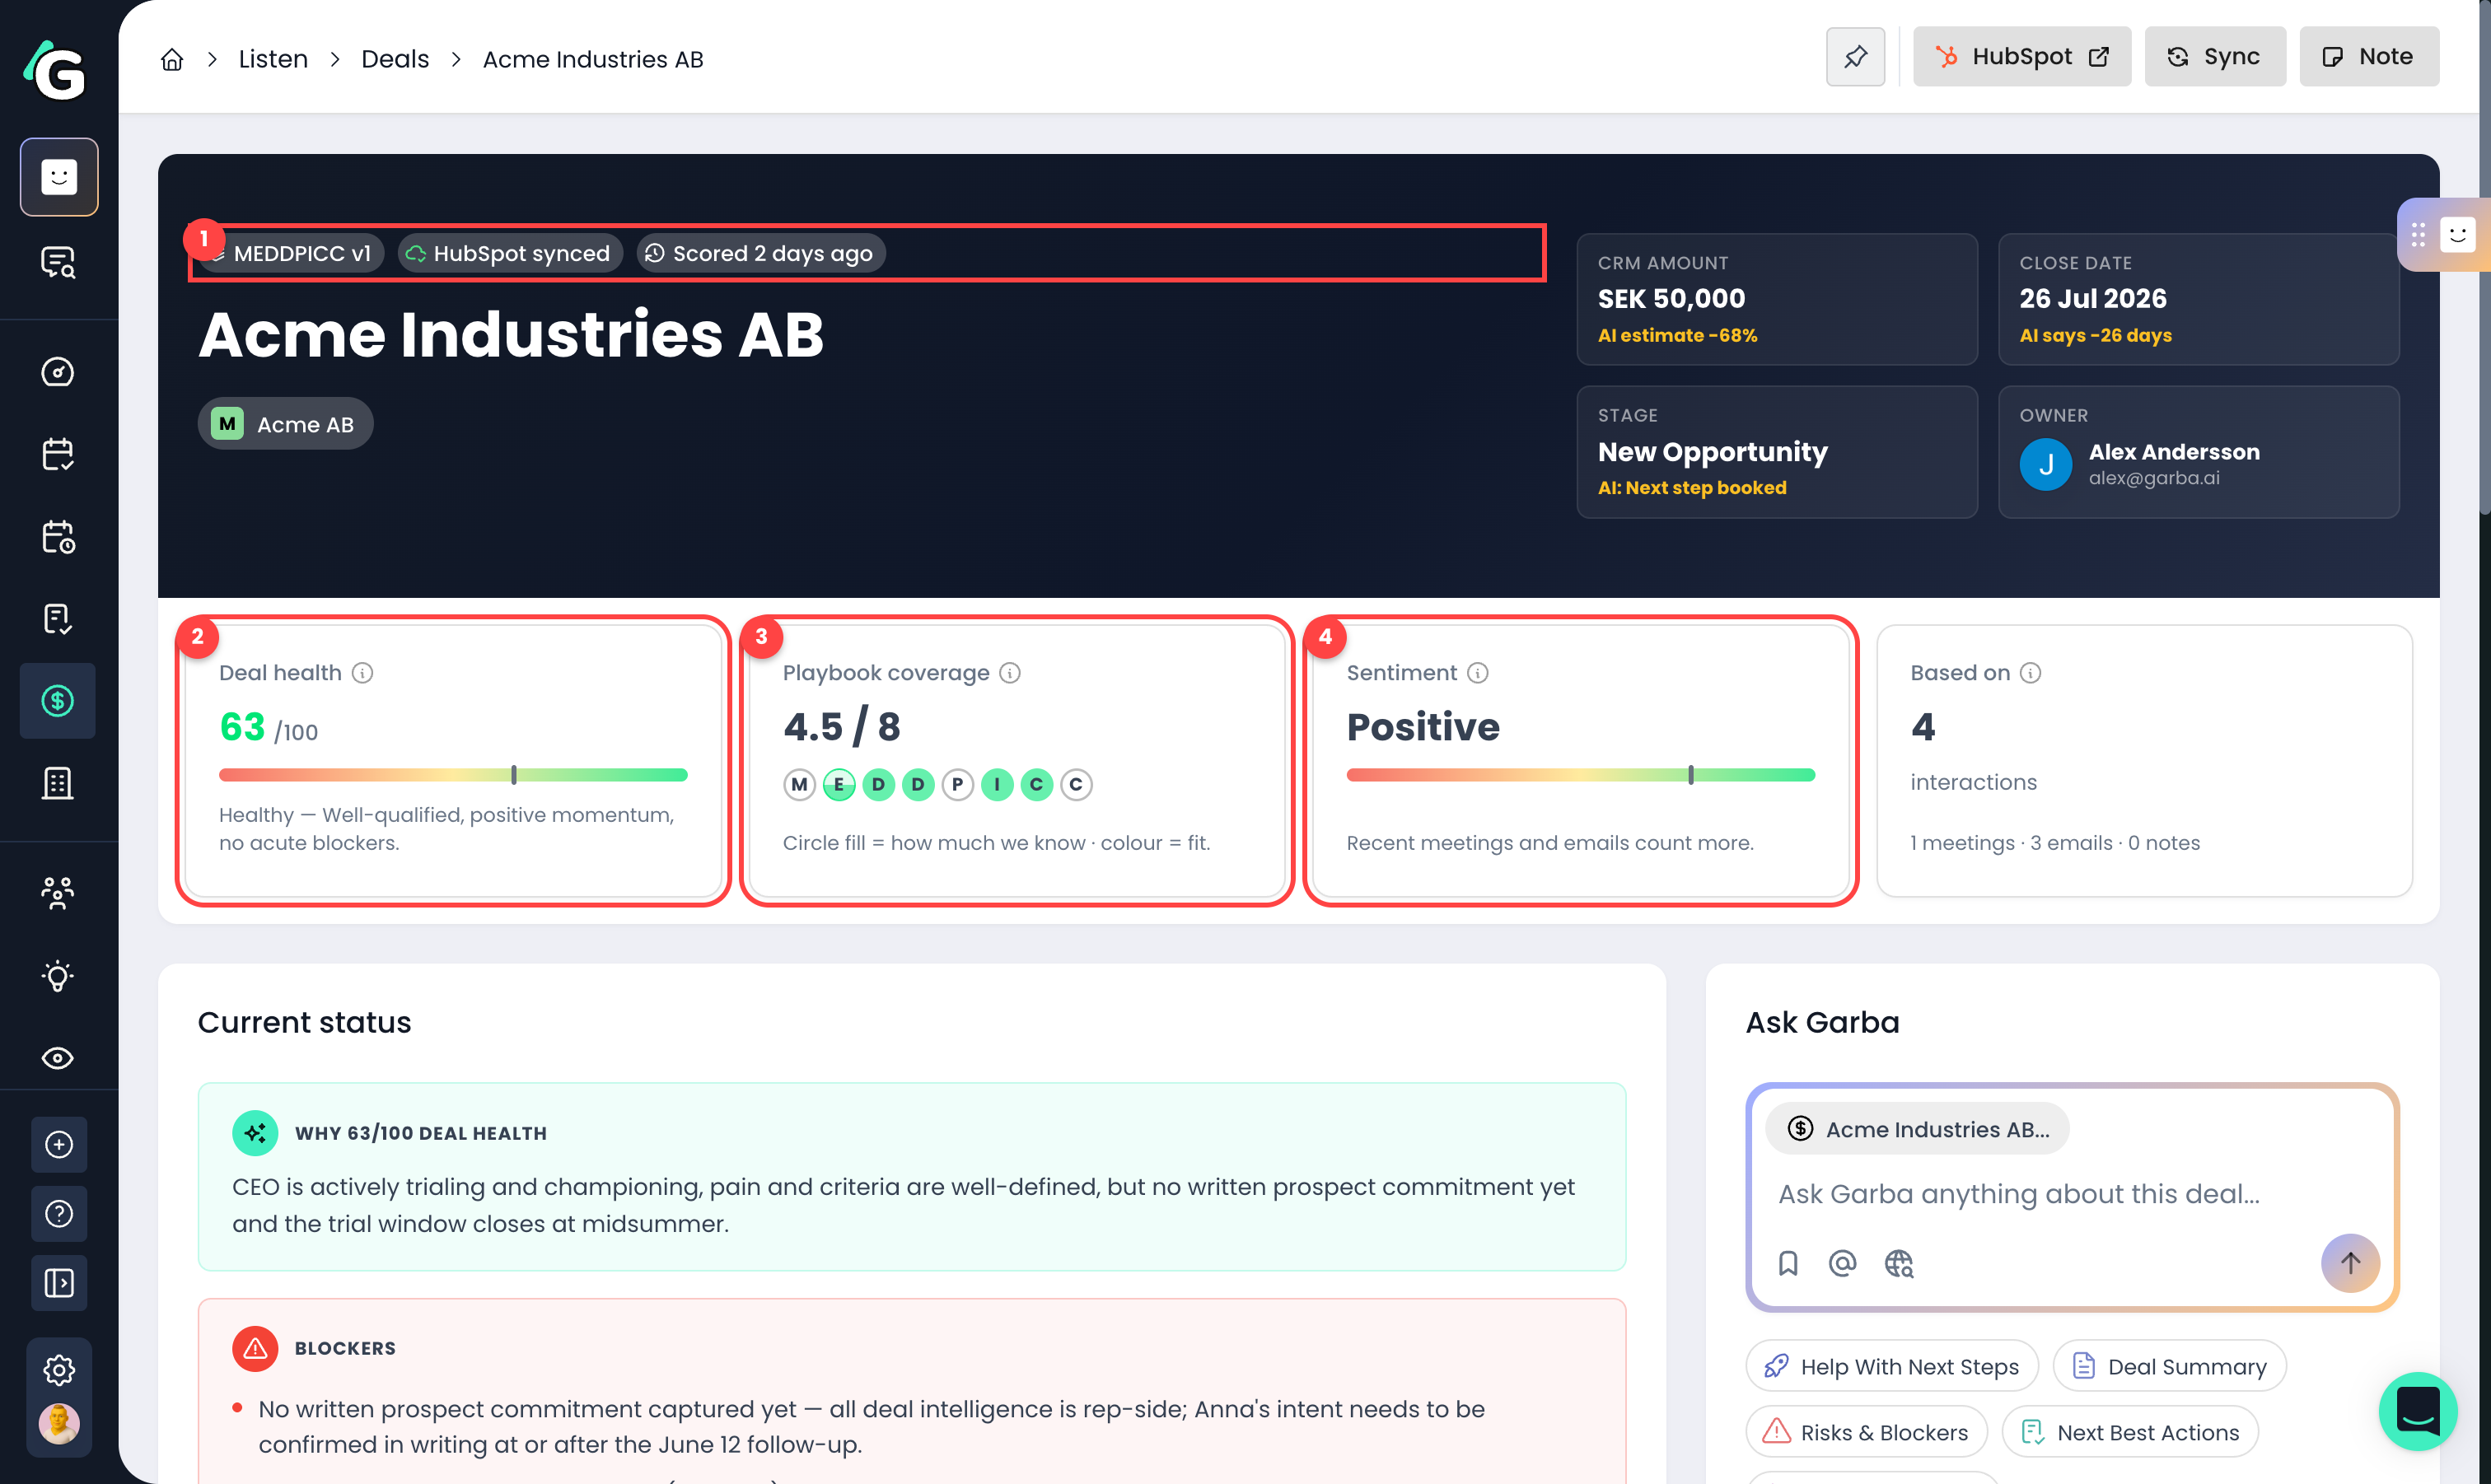Open the chat search sidebar icon
The image size is (2491, 1484).
click(x=58, y=262)
